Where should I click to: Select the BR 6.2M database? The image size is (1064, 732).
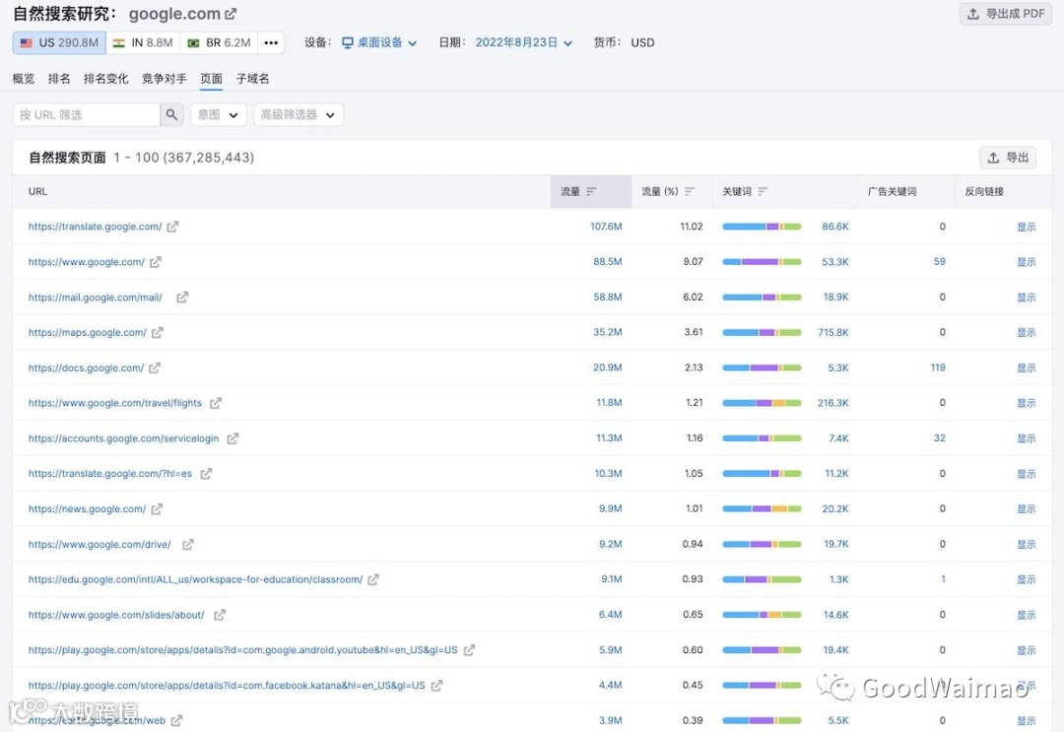click(219, 42)
